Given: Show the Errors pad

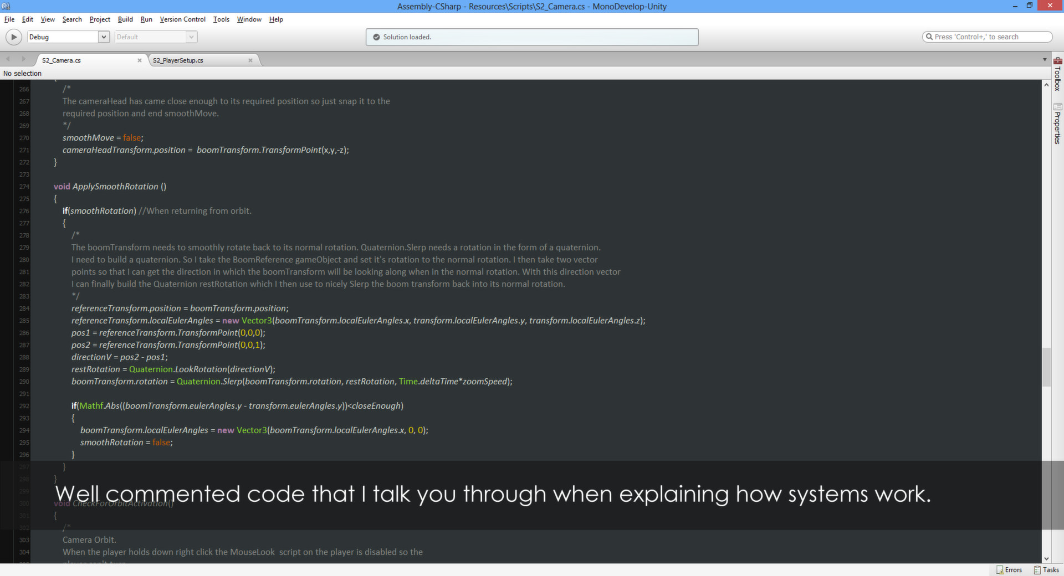Looking at the screenshot, I should click(1009, 570).
